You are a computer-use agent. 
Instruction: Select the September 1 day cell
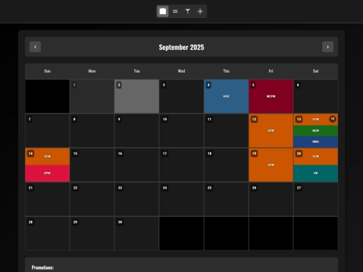tap(92, 97)
